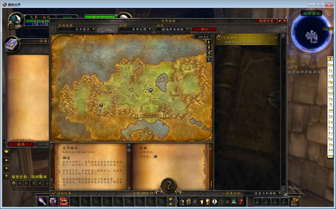The image size is (336, 209).
Task: Click the red 缩小 button
Action: point(204,29)
